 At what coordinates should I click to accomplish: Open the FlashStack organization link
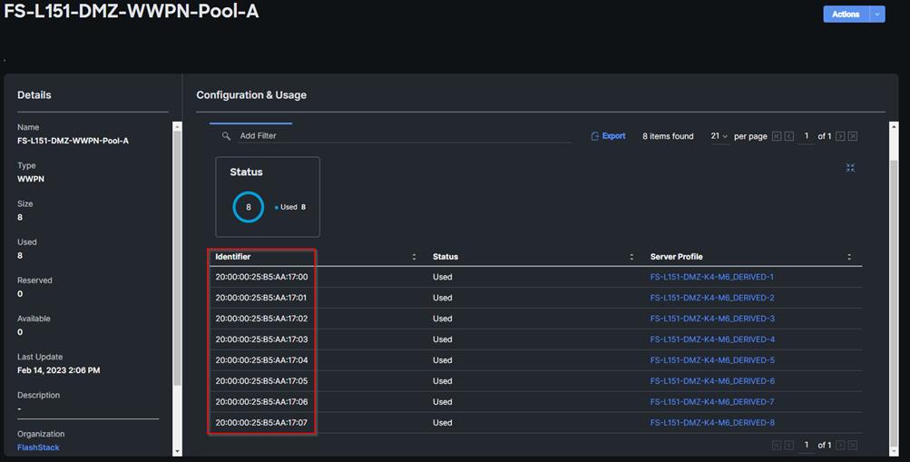coord(38,447)
